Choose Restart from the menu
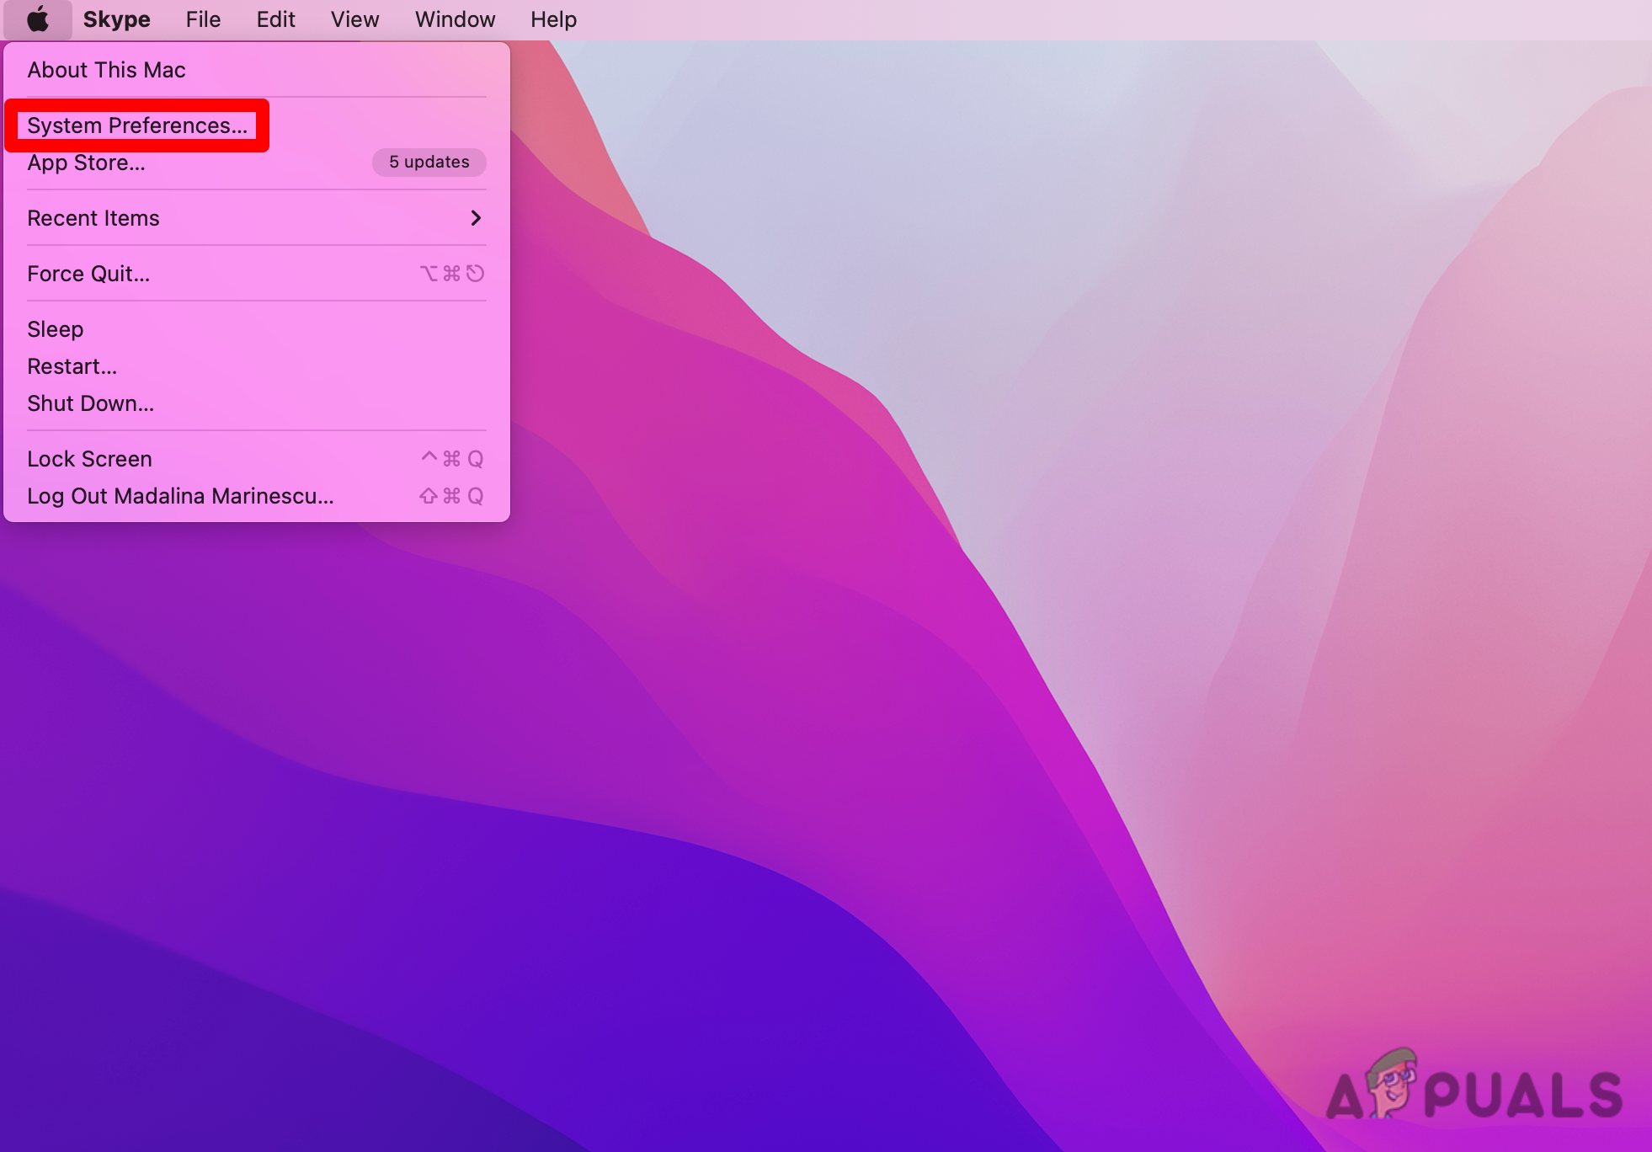Viewport: 1652px width, 1152px height. point(72,365)
